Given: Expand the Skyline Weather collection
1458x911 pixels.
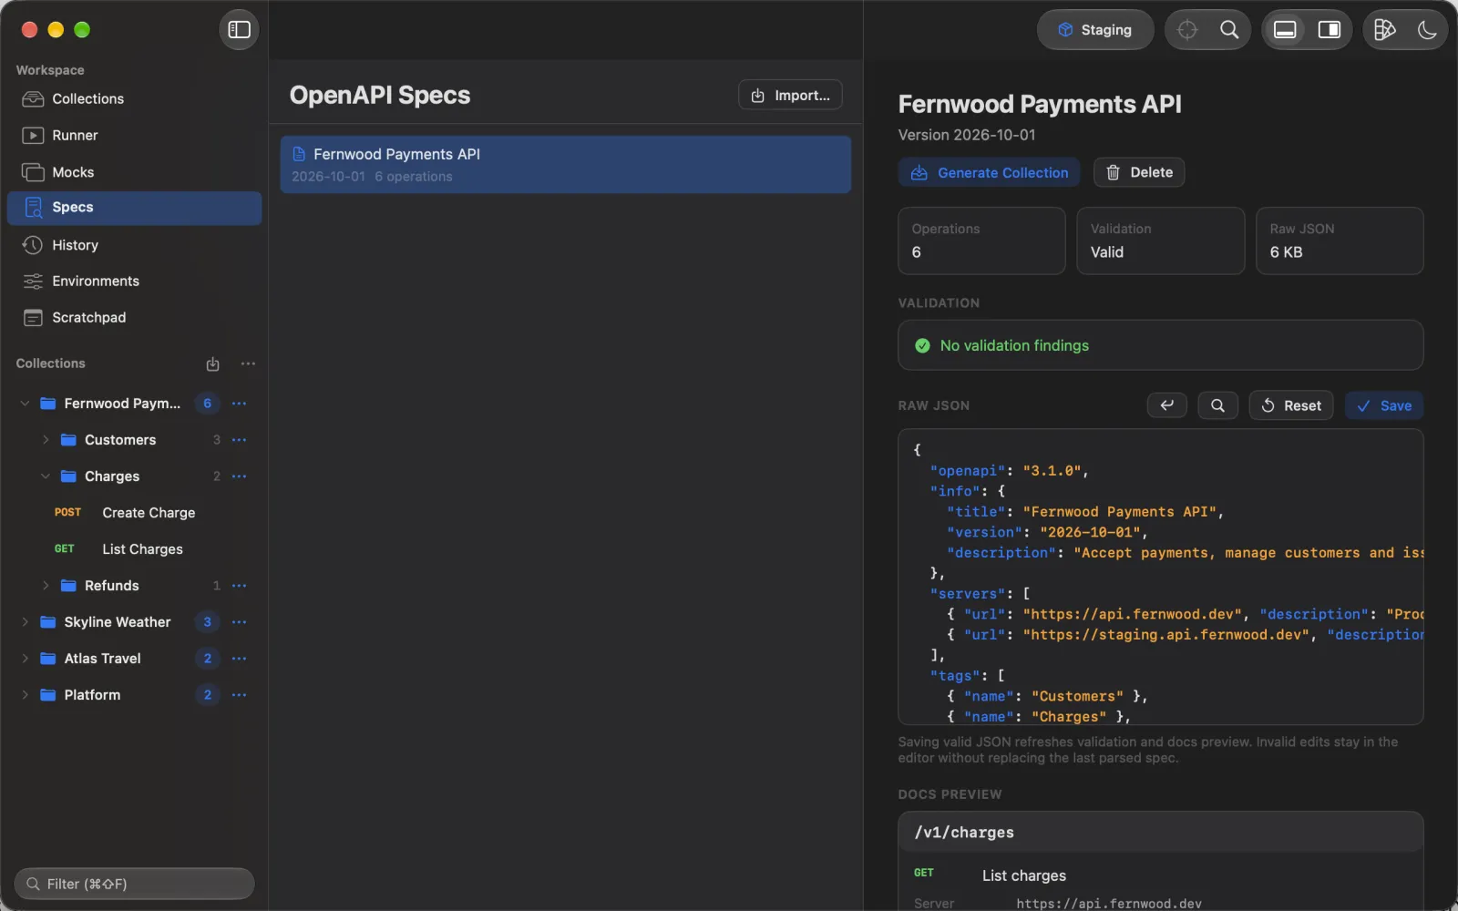Looking at the screenshot, I should pos(25,622).
